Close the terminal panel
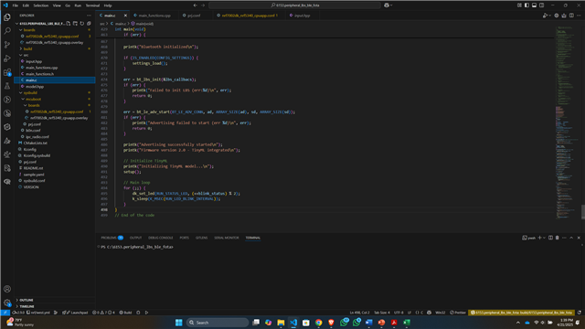The height and width of the screenshot is (329, 585). coord(579,238)
